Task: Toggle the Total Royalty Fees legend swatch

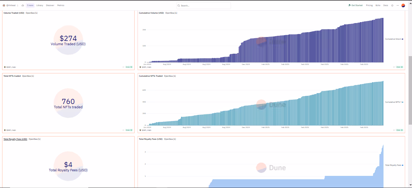Action: pos(402,165)
